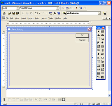Select the Check Box control tool
The width and height of the screenshot is (112, 106).
click(x=99, y=43)
